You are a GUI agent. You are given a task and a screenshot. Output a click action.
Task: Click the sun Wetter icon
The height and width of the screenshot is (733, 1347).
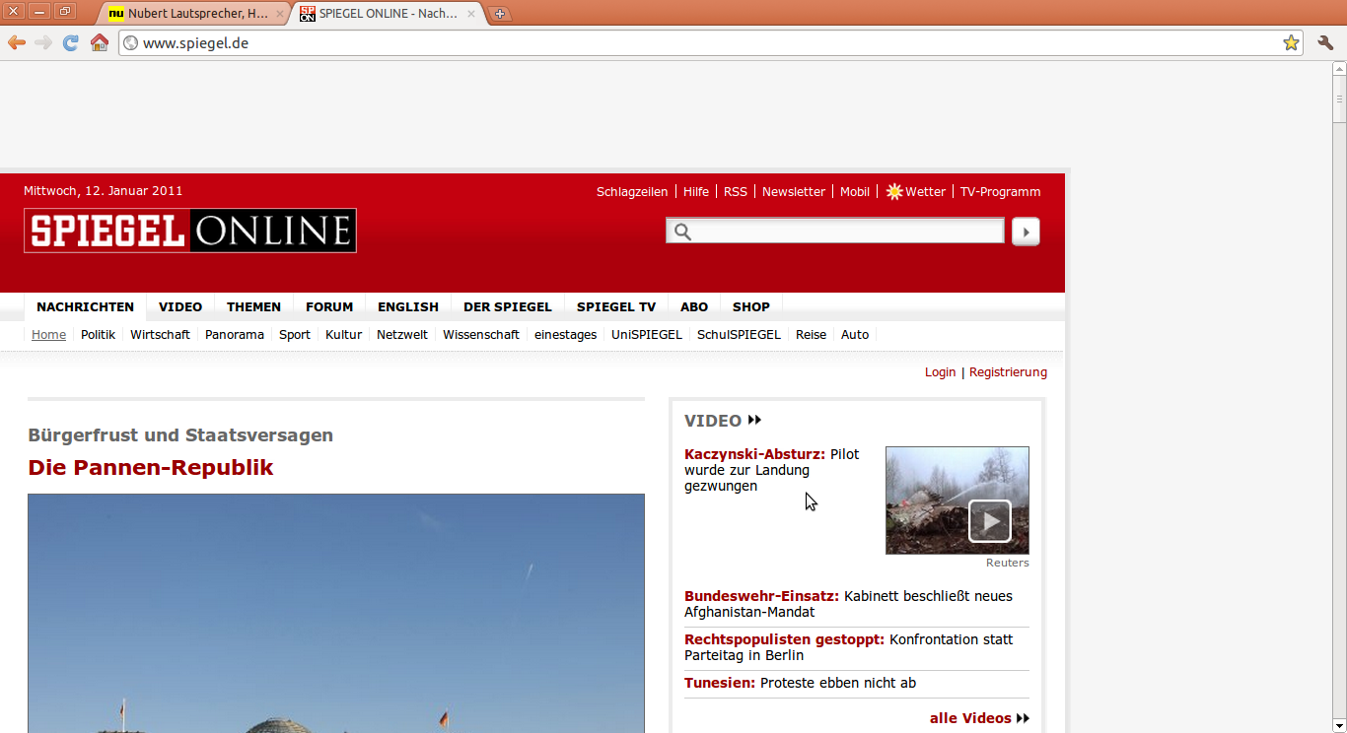point(894,192)
